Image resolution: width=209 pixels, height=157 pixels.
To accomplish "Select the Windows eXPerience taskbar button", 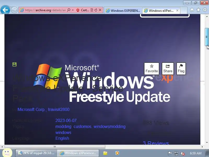I will click(x=78, y=153).
